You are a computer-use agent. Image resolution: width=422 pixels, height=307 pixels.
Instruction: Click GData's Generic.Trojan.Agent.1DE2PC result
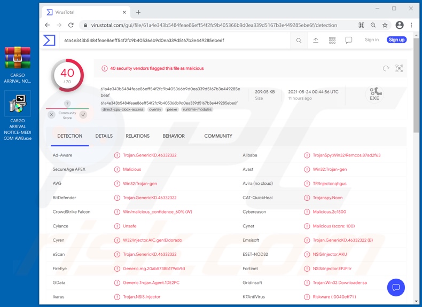[151, 283]
